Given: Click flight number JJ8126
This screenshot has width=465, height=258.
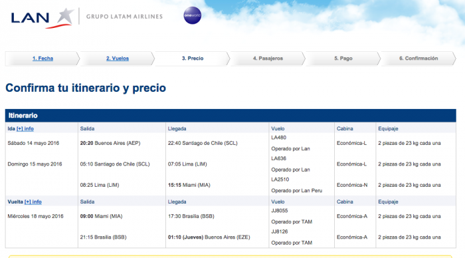Looking at the screenshot, I should tap(280, 231).
